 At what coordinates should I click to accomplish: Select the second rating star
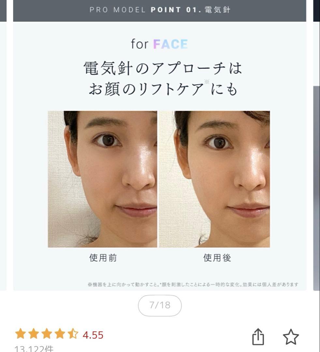point(33,334)
